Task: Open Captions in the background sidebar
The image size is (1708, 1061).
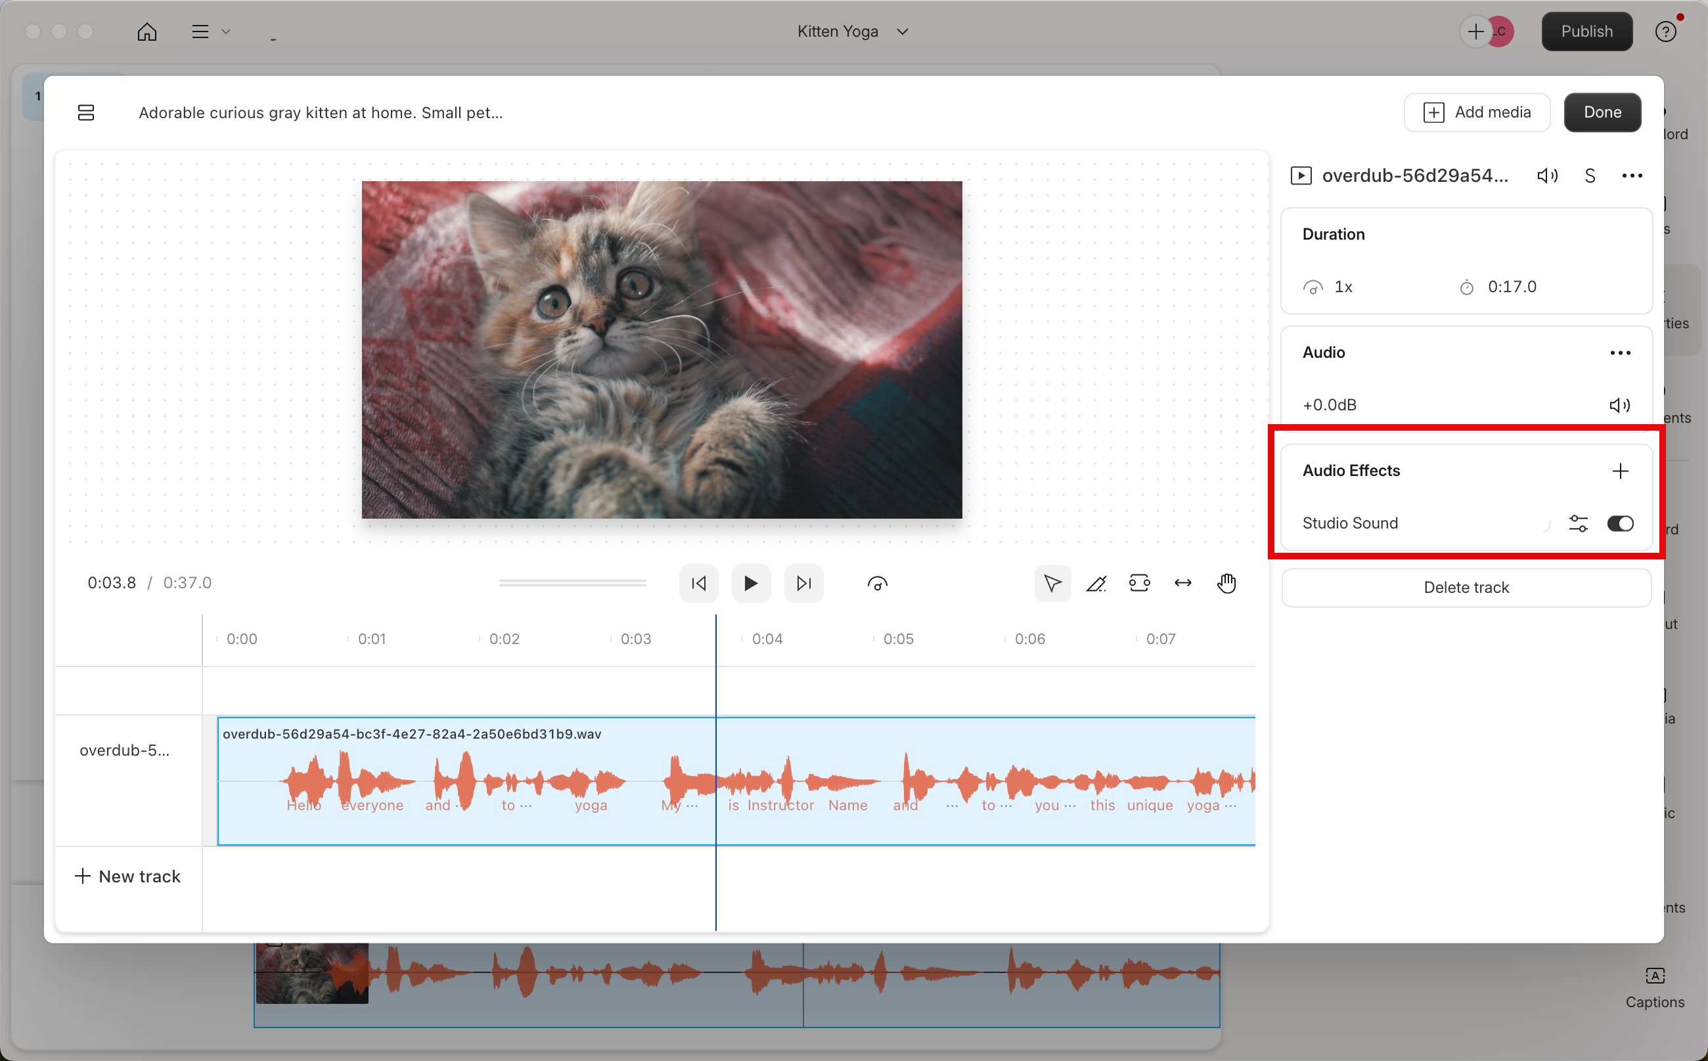Action: 1654,987
